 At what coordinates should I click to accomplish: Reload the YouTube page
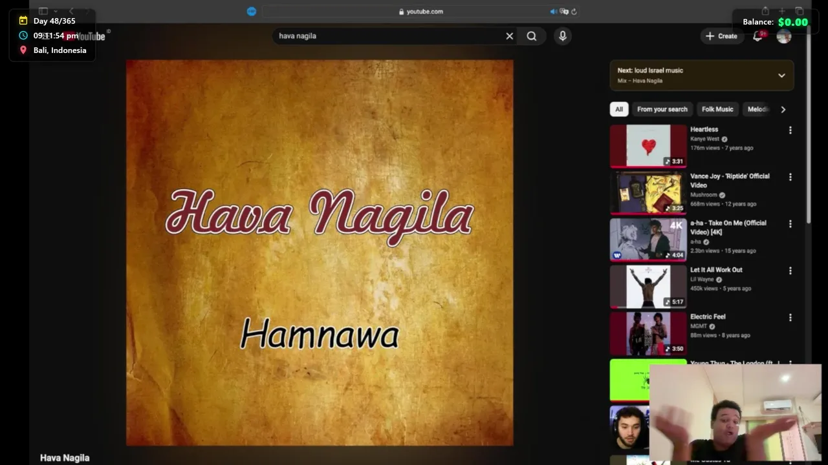(x=574, y=11)
